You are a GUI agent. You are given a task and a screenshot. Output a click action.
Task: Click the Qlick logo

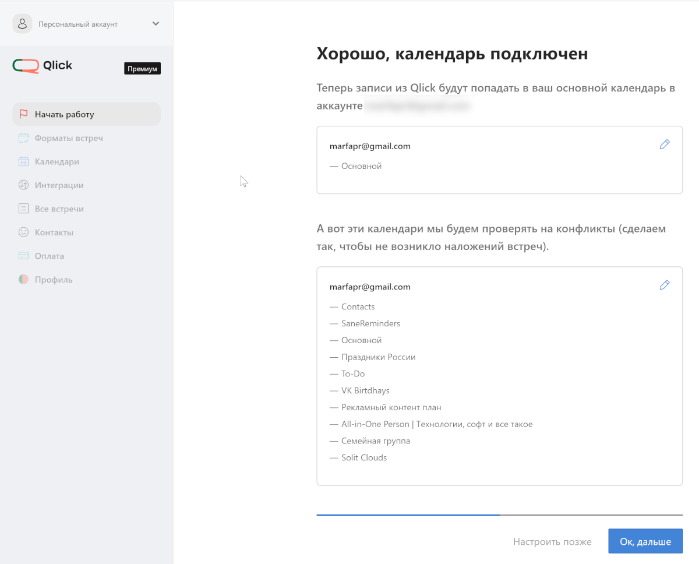coord(43,65)
